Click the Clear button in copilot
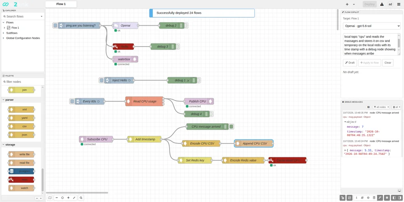 click(388, 63)
